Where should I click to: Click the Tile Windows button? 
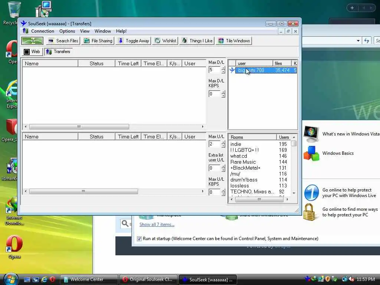(234, 41)
